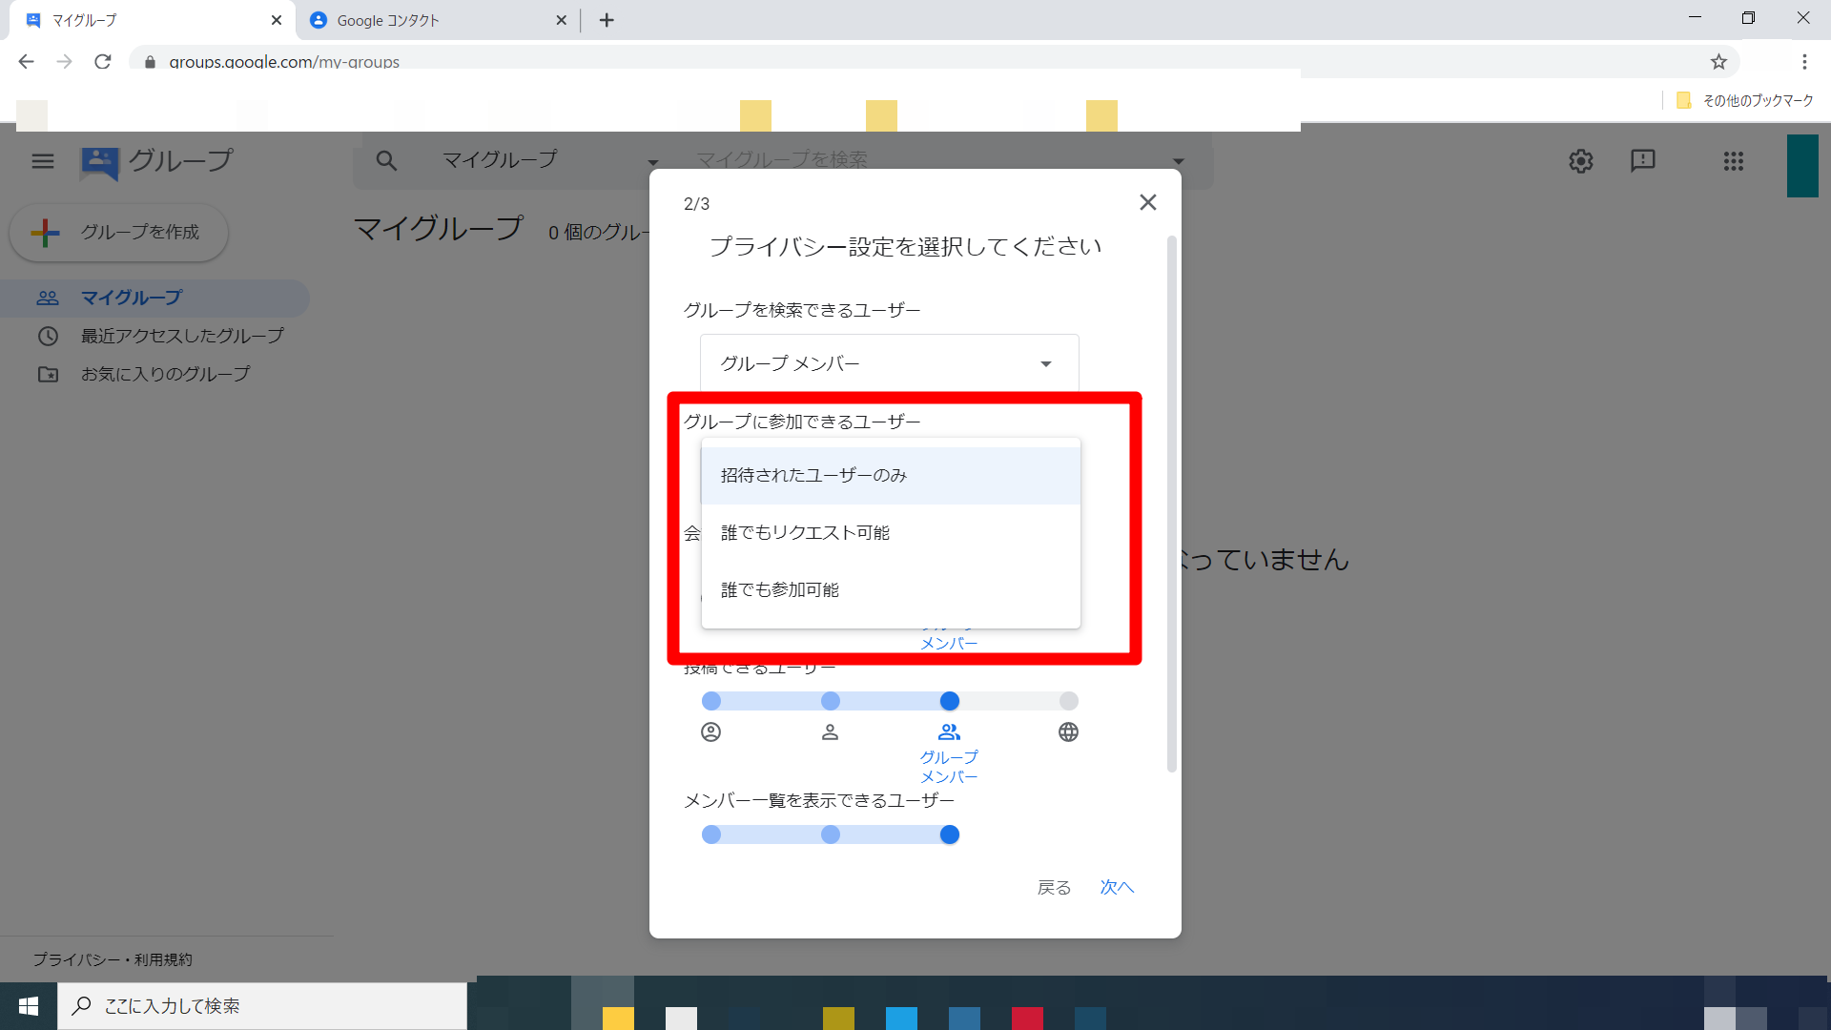Click 次へ to continue
This screenshot has height=1030, width=1831.
(x=1117, y=887)
